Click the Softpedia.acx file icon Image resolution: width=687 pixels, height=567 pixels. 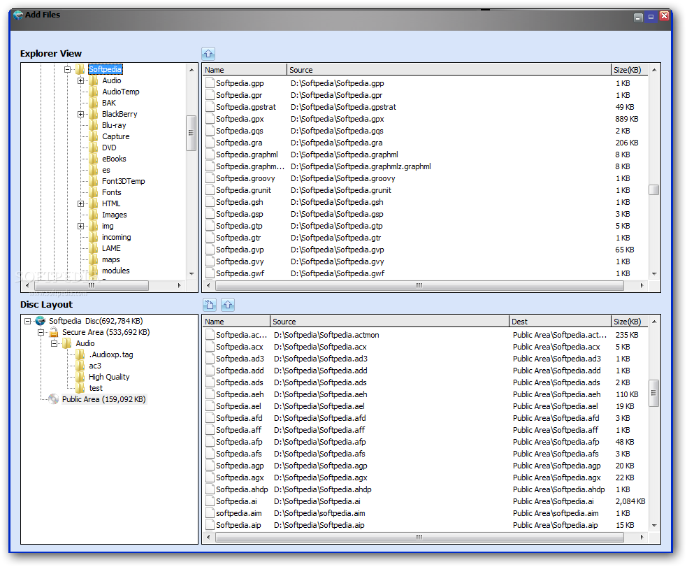tap(210, 347)
